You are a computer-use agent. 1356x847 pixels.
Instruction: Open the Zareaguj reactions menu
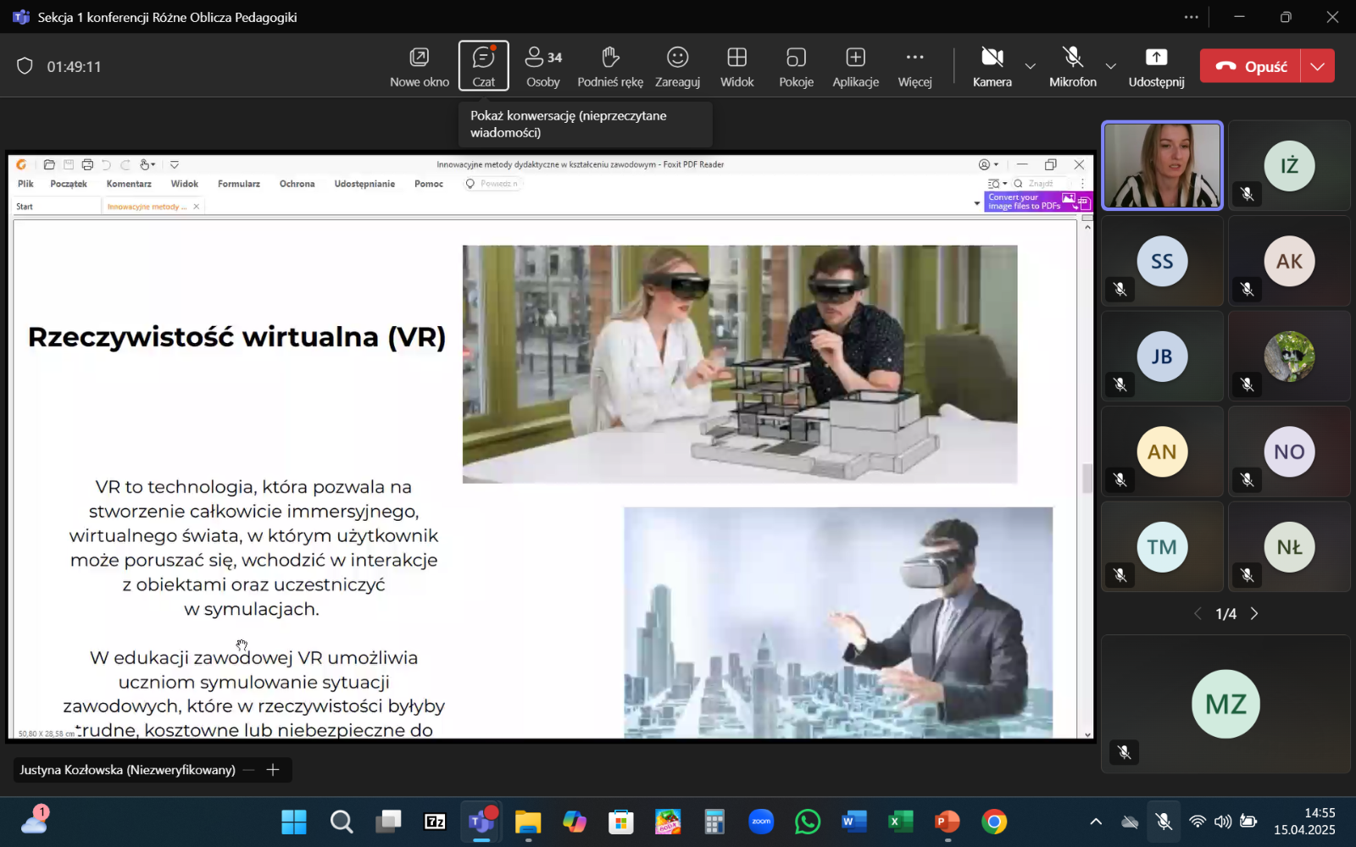677,66
